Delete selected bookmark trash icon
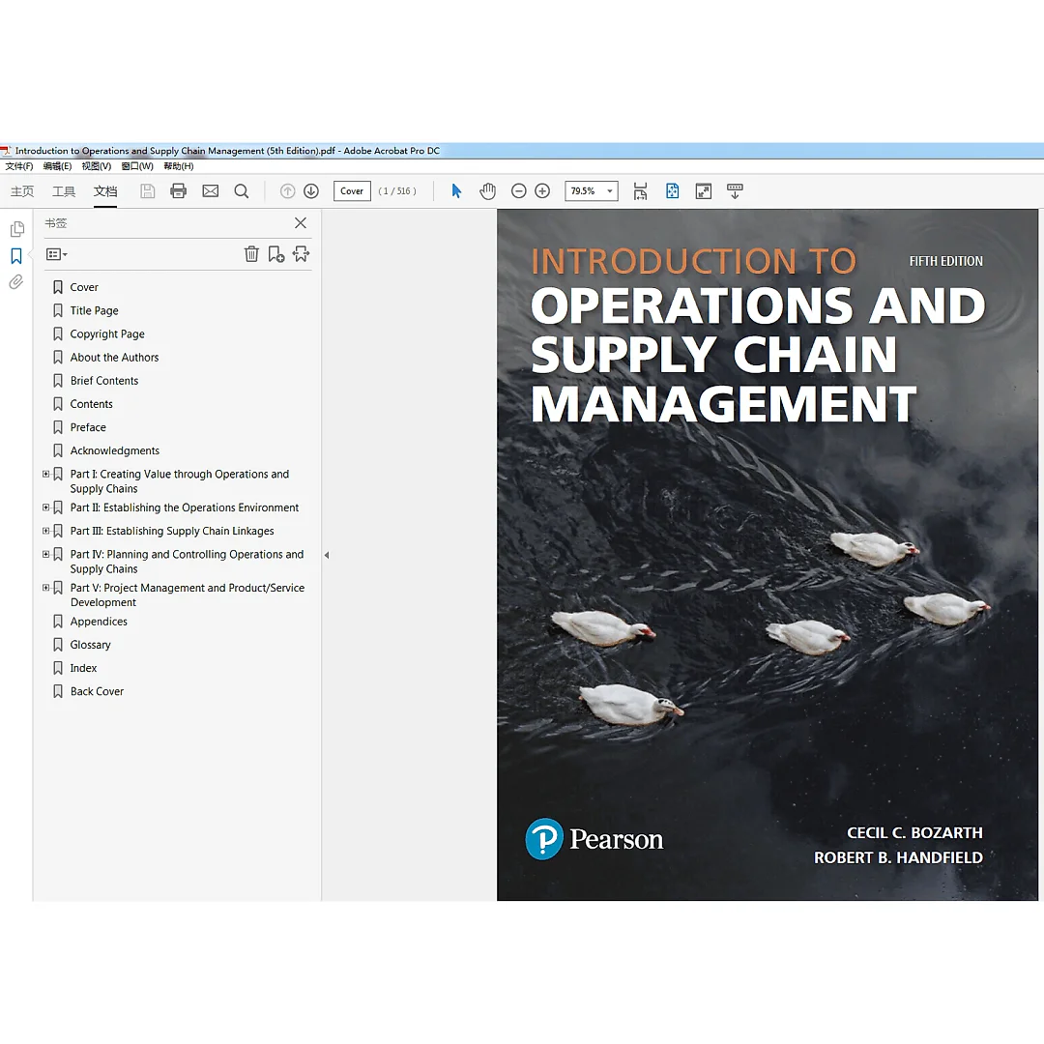The height and width of the screenshot is (1044, 1044). pyautogui.click(x=251, y=254)
